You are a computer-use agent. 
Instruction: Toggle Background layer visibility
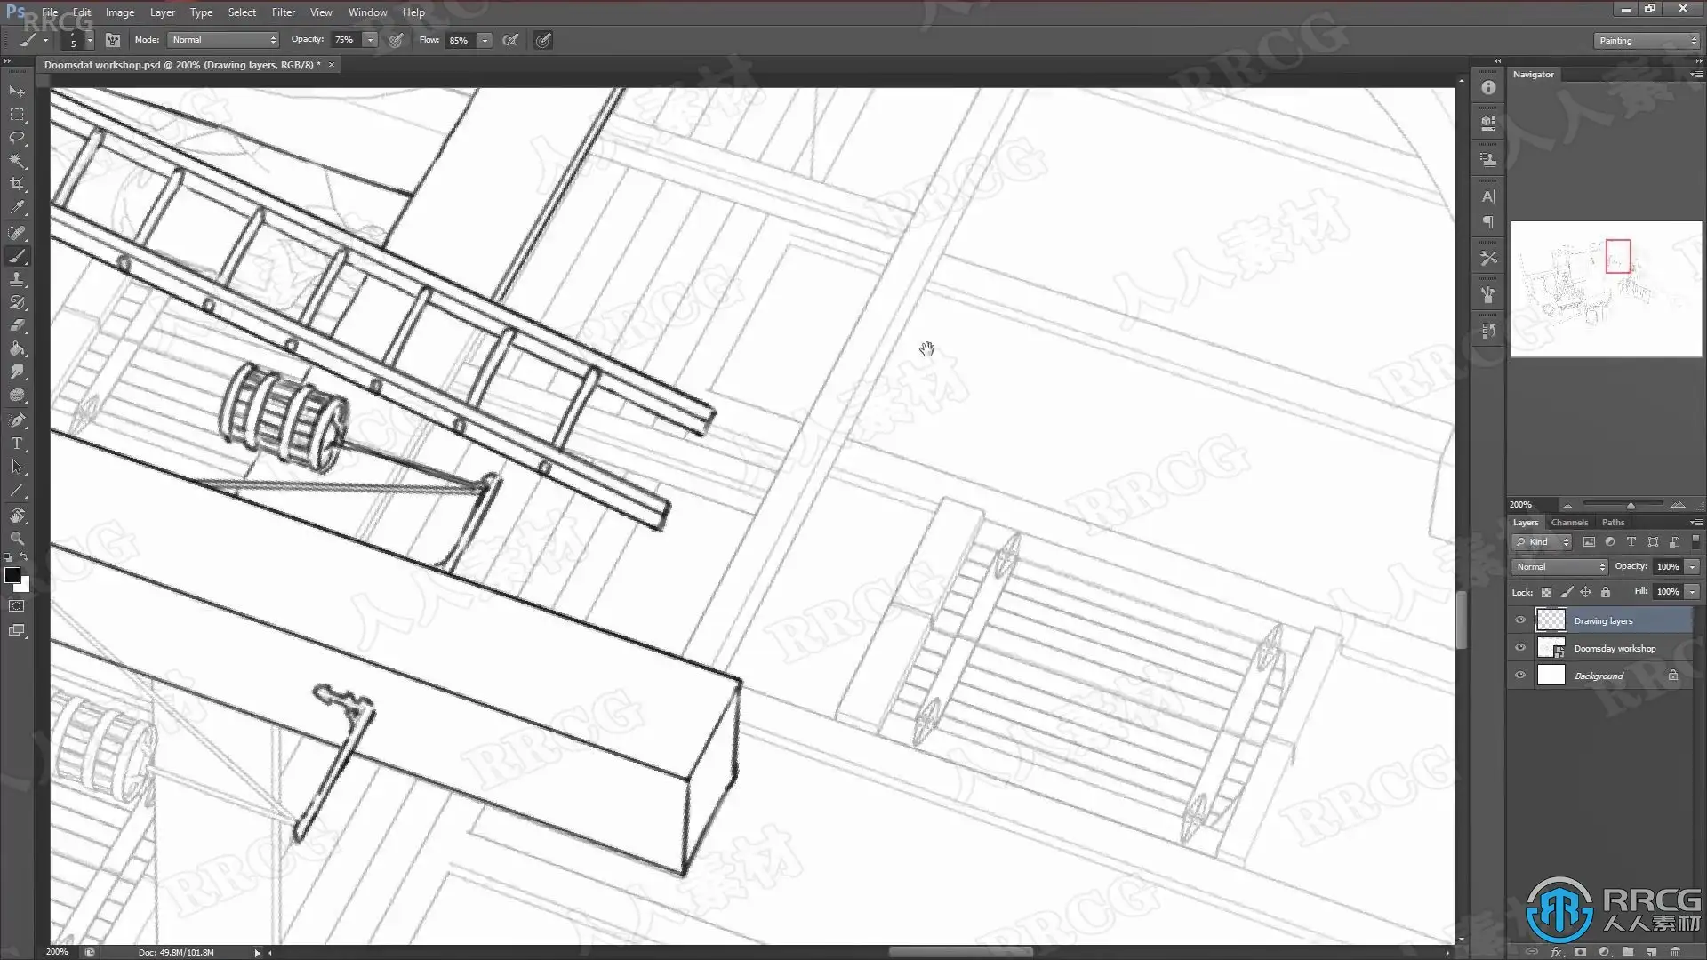click(1520, 676)
